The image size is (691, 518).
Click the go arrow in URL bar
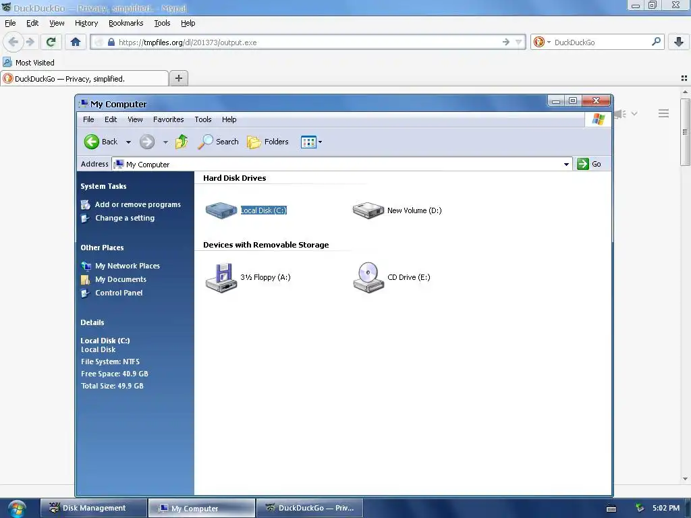tap(506, 42)
